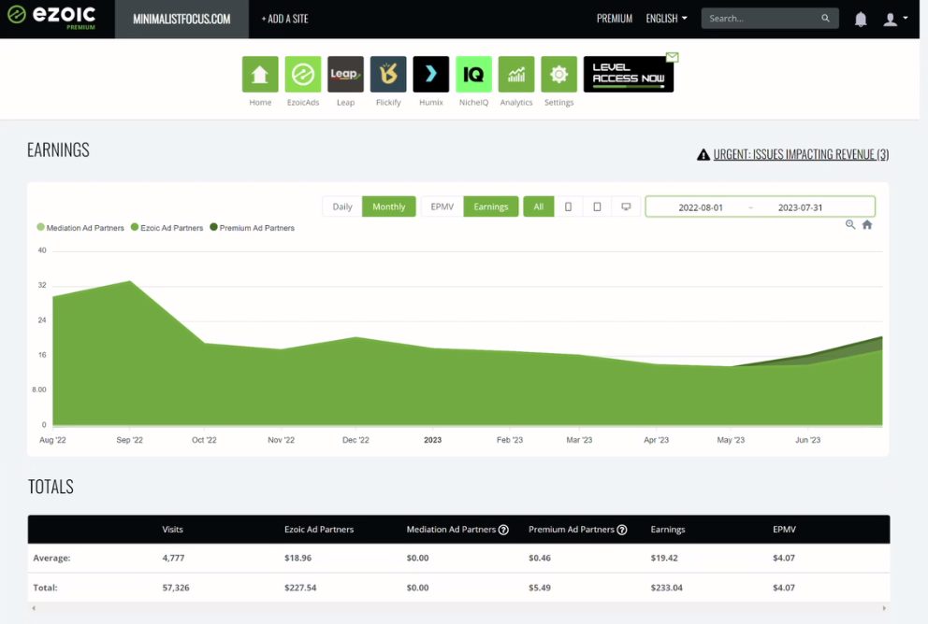Viewport: 928px width, 624px height.
Task: Click the Premium link in header
Action: (x=615, y=19)
